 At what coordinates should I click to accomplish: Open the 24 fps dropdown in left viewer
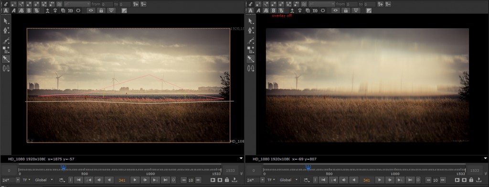point(11,180)
